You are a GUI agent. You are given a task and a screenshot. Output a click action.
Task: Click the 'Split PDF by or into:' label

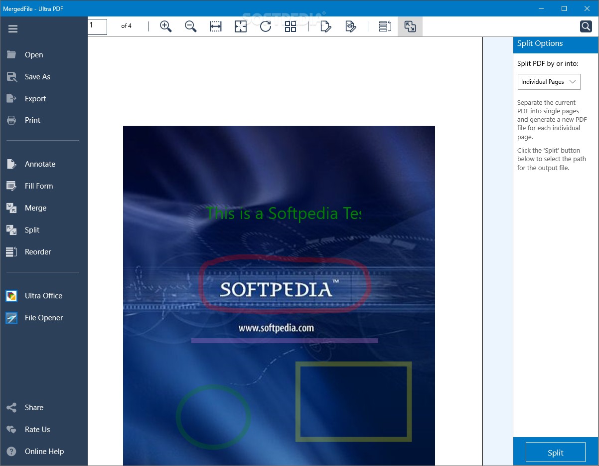pos(548,64)
